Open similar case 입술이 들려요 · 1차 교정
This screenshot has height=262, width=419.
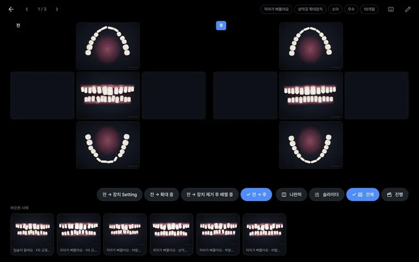32,234
